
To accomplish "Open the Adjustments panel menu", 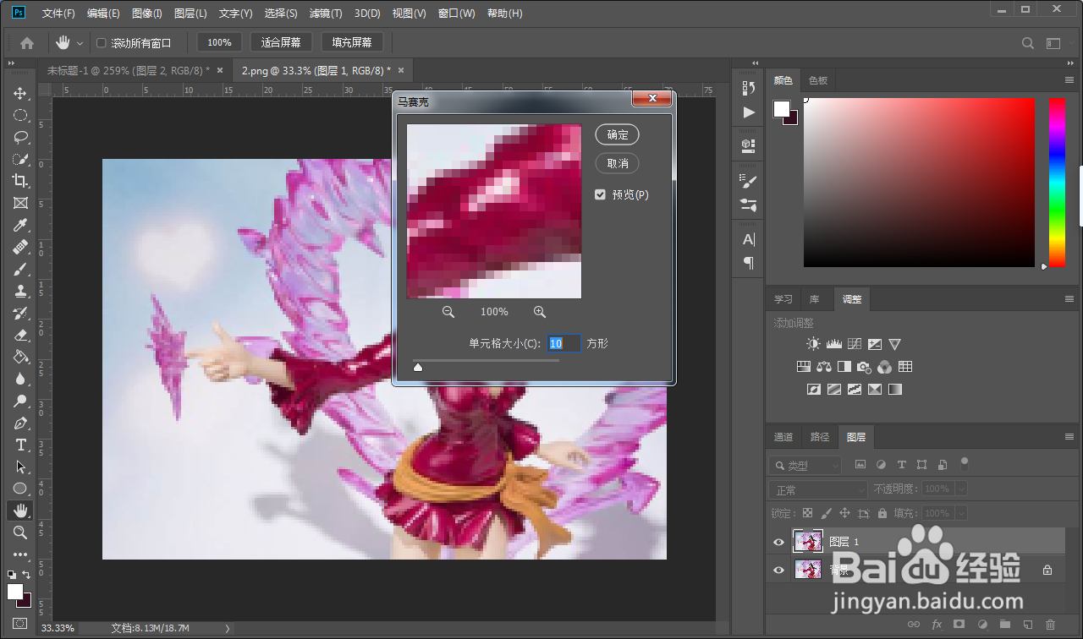I will click(1069, 298).
